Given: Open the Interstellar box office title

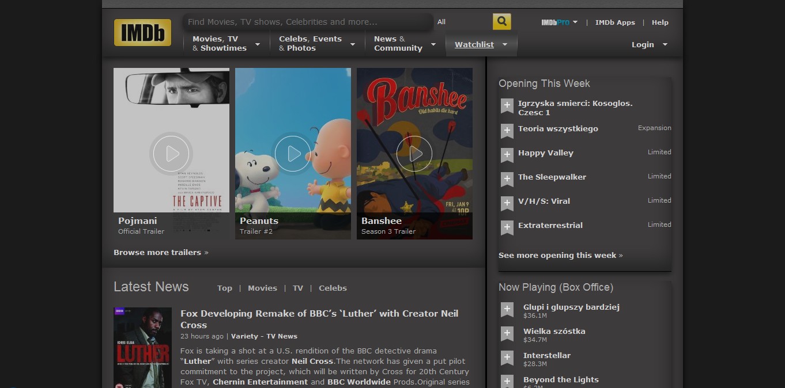Looking at the screenshot, I should pyautogui.click(x=547, y=355).
